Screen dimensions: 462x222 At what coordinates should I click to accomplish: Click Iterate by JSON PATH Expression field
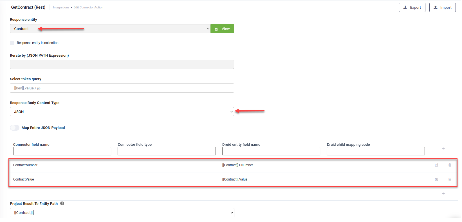[122, 64]
